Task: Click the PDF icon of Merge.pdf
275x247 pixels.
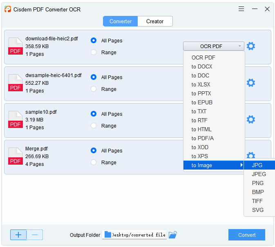Action: click(x=16, y=157)
